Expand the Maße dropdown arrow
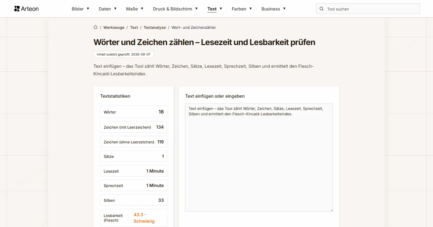Image resolution: width=433 pixels, height=227 pixels. [x=142, y=8]
